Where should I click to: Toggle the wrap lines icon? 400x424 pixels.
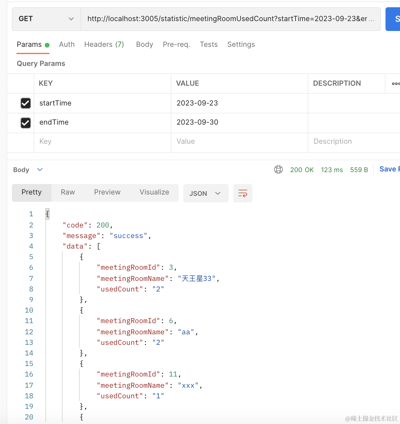[243, 193]
